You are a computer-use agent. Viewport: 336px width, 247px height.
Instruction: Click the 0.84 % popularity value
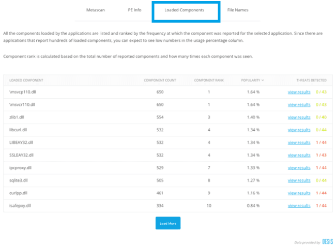coord(253,206)
